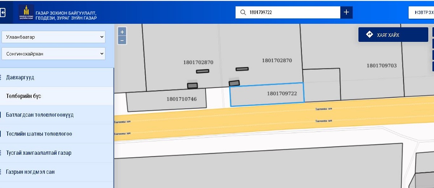
Task: Open the Улаанбаатар city dropdown
Action: click(x=54, y=37)
